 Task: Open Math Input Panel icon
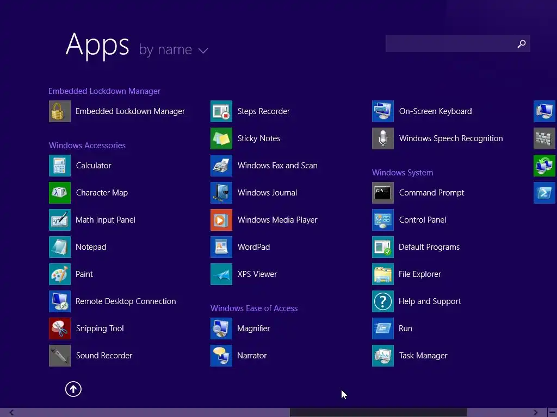(x=60, y=220)
